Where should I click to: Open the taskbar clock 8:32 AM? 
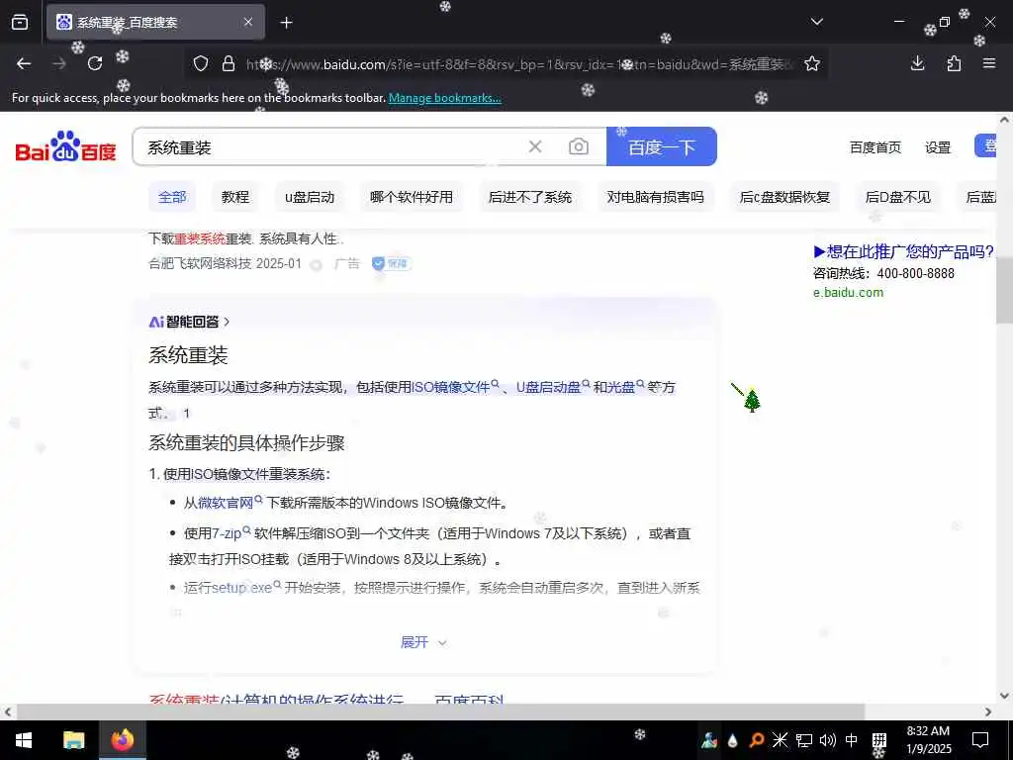pos(928,740)
